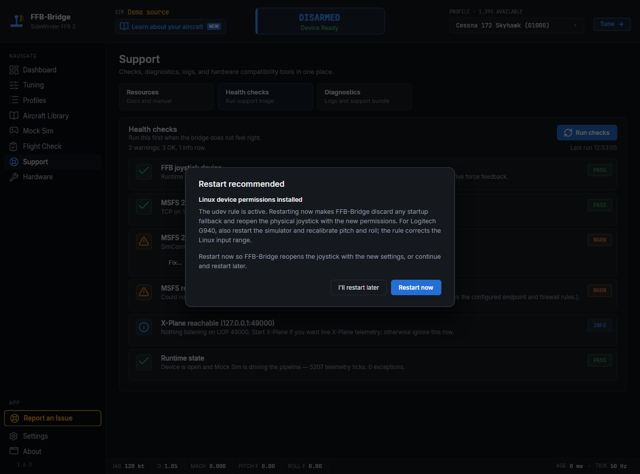Click the green check icon for FFB joystick device
The height and width of the screenshot is (474, 640).
(x=144, y=171)
